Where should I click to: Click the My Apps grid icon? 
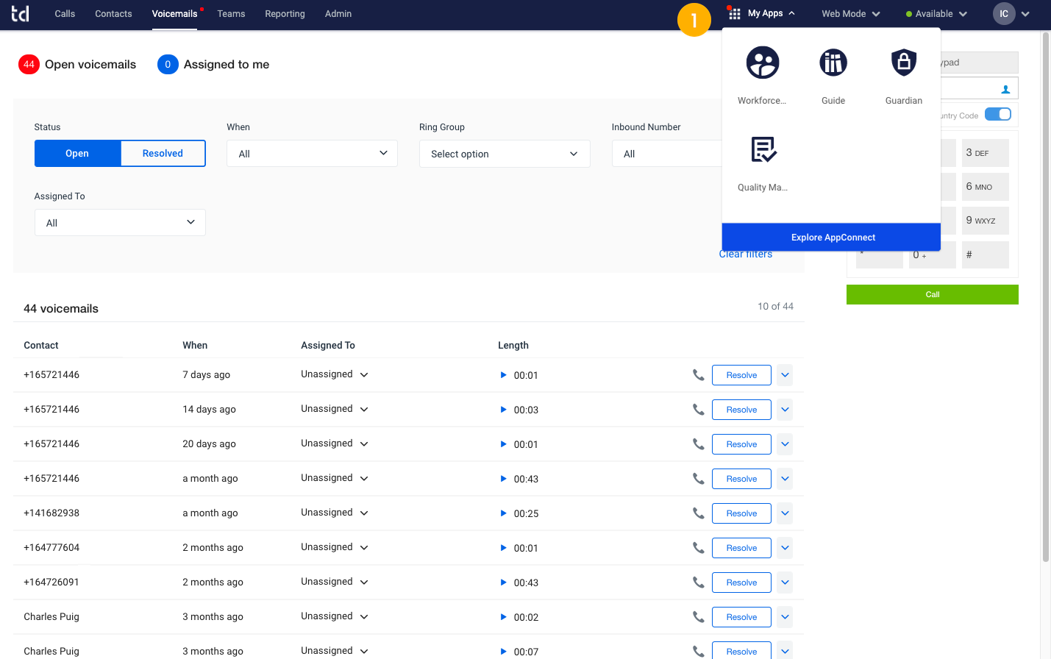[x=734, y=13]
